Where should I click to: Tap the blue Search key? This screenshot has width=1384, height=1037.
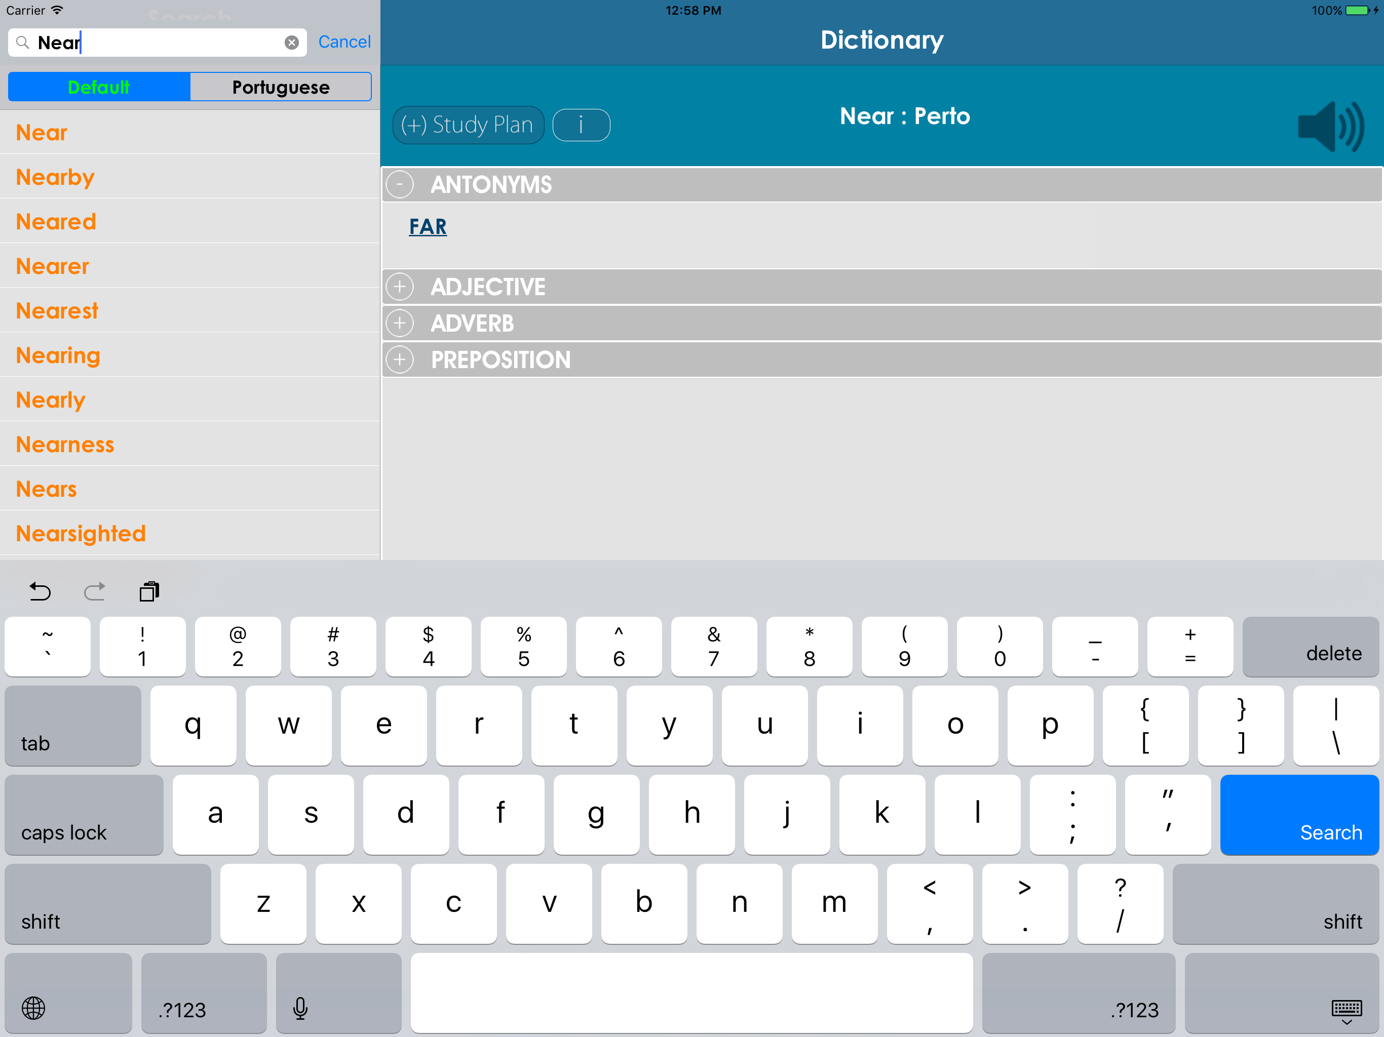(1299, 815)
